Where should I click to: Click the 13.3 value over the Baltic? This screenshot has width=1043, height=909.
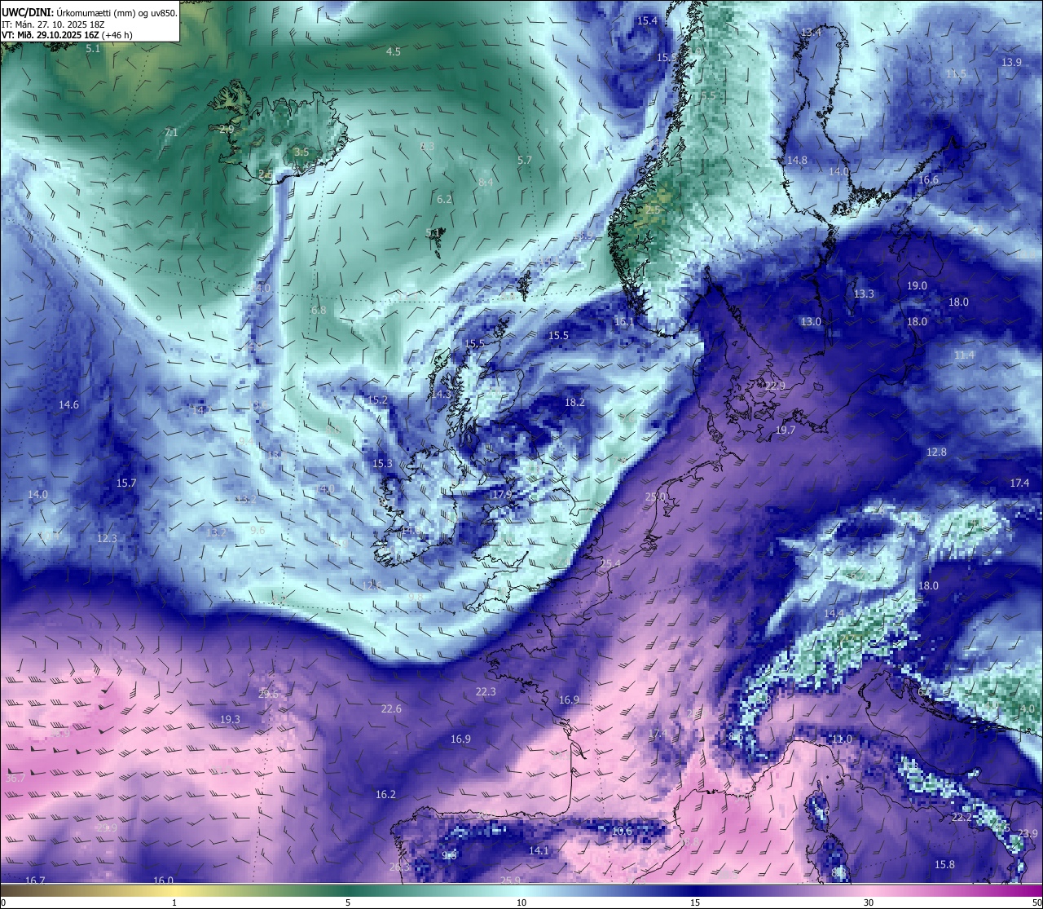pos(864,293)
